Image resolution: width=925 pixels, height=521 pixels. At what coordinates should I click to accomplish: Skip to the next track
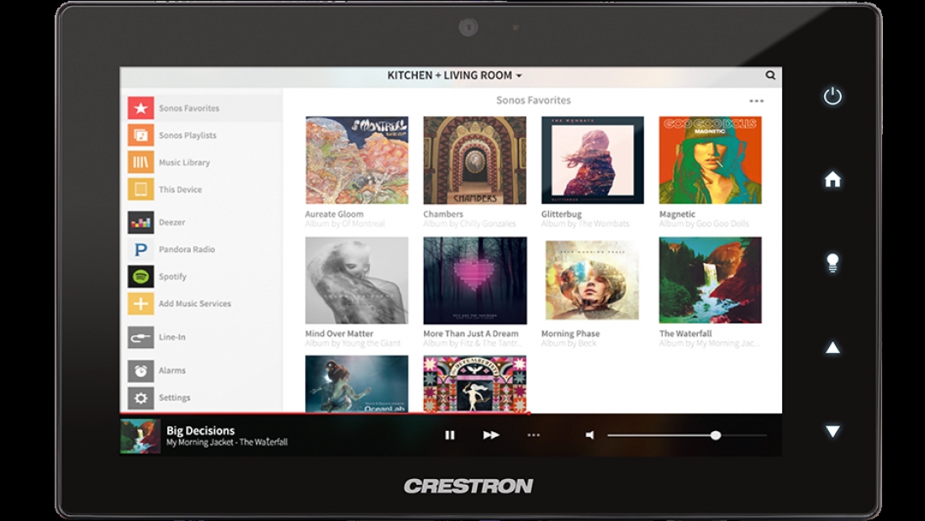[491, 435]
